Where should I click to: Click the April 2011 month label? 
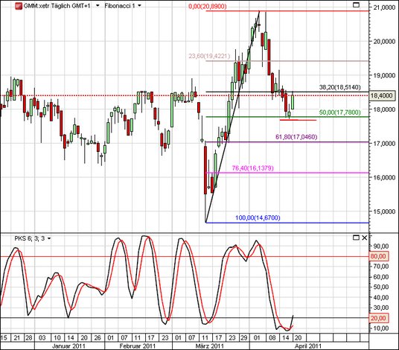308,346
